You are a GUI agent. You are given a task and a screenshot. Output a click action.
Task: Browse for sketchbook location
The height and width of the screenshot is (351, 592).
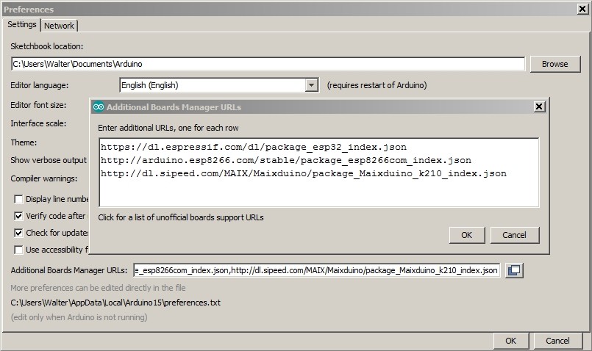(x=554, y=64)
